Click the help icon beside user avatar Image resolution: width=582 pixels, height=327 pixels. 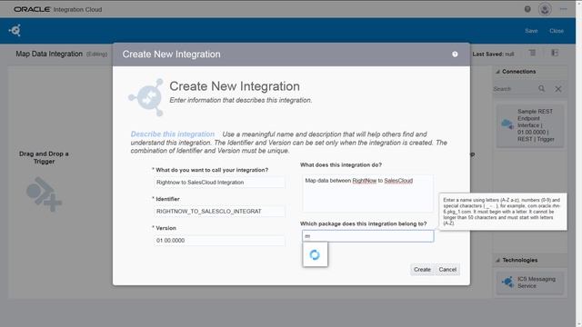(x=527, y=9)
